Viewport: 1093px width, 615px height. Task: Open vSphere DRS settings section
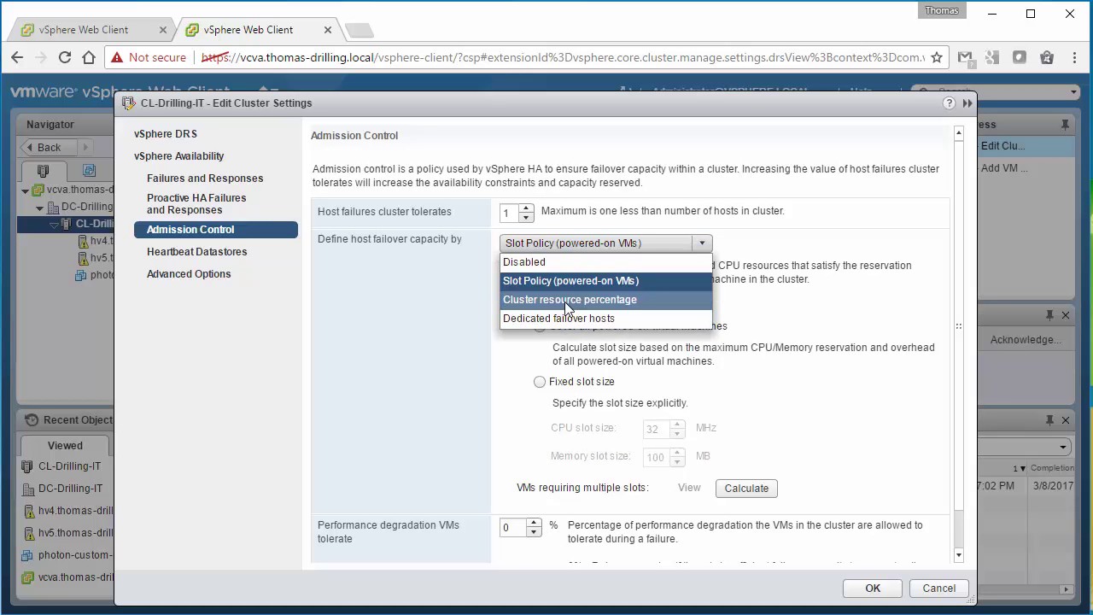[x=166, y=134]
